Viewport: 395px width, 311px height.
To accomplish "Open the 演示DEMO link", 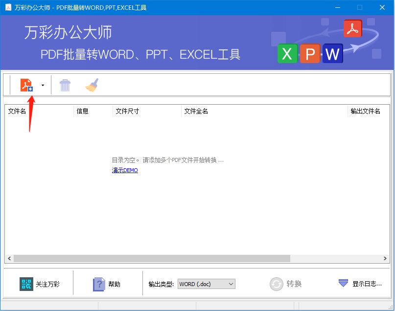I will coord(125,170).
